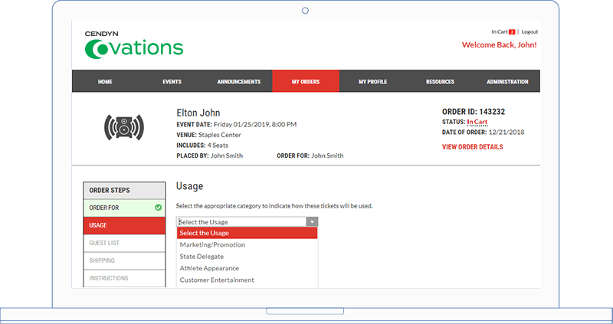The width and height of the screenshot is (613, 324).
Task: Open the Shipping step
Action: tap(124, 260)
